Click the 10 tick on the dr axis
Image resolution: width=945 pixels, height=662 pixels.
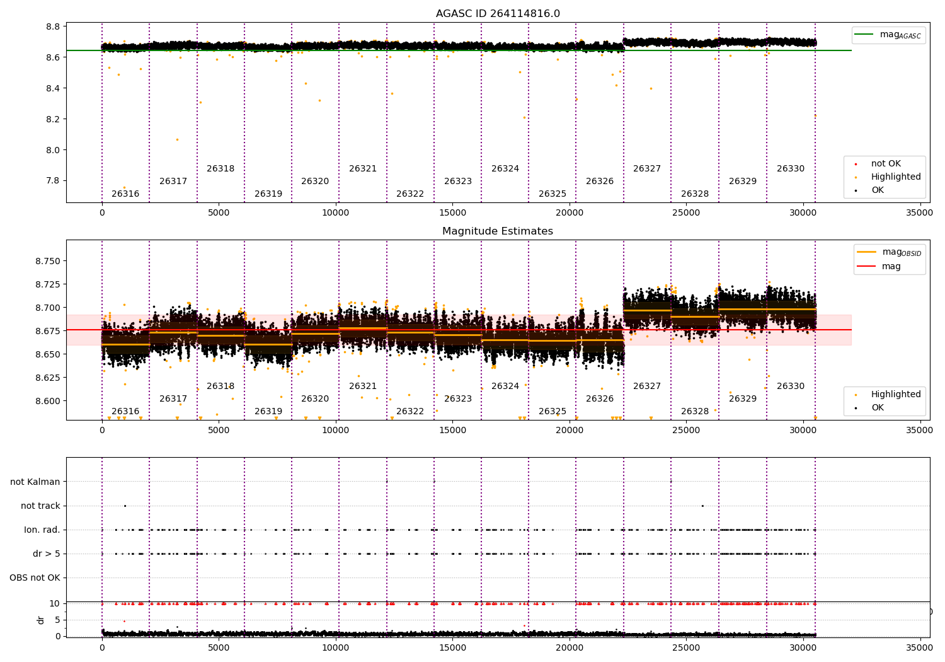[55, 604]
